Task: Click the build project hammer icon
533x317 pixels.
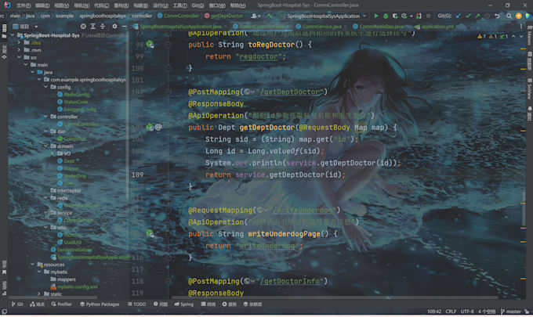Action: click(270, 16)
